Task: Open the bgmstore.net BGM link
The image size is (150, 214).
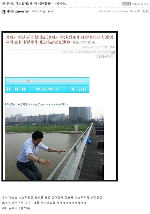Action: coord(51,104)
